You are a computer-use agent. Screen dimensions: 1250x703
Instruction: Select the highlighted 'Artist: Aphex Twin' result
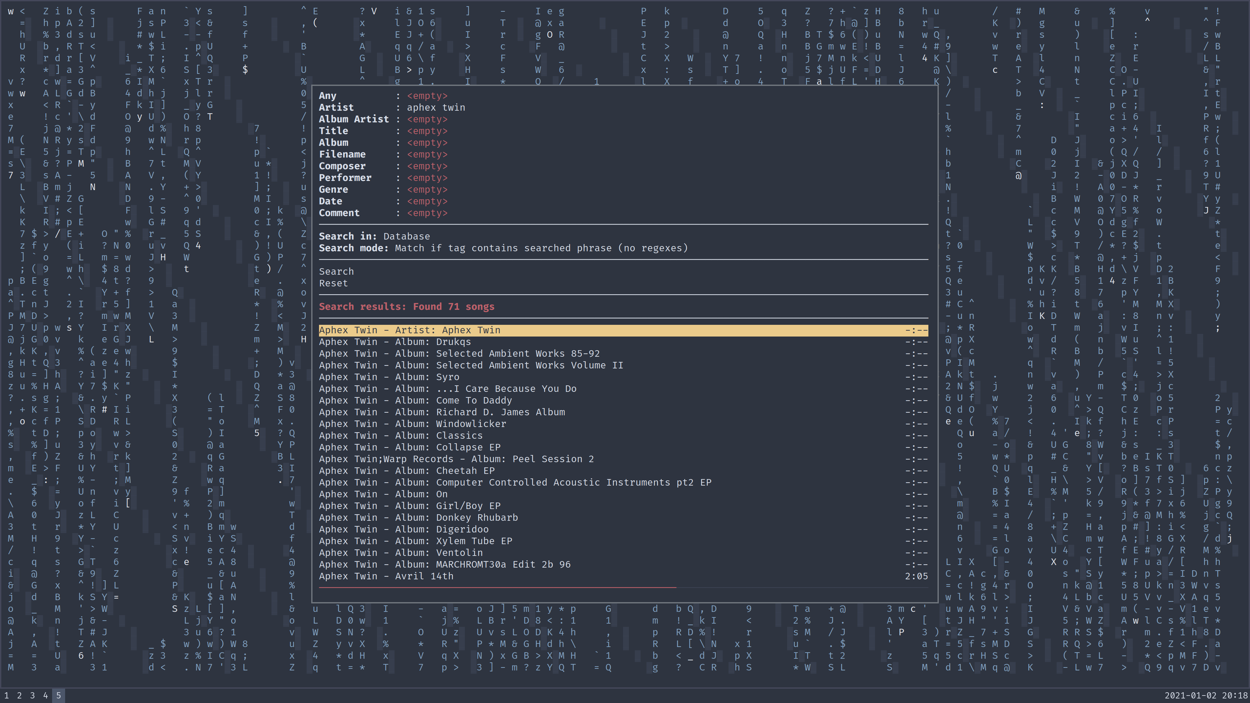[x=409, y=330]
